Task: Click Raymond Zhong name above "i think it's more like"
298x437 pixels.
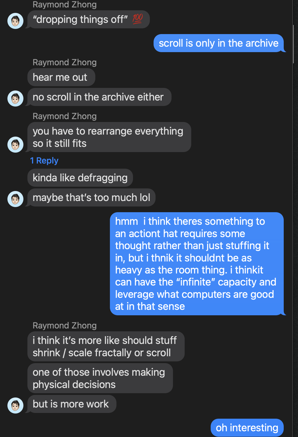Action: (65, 326)
